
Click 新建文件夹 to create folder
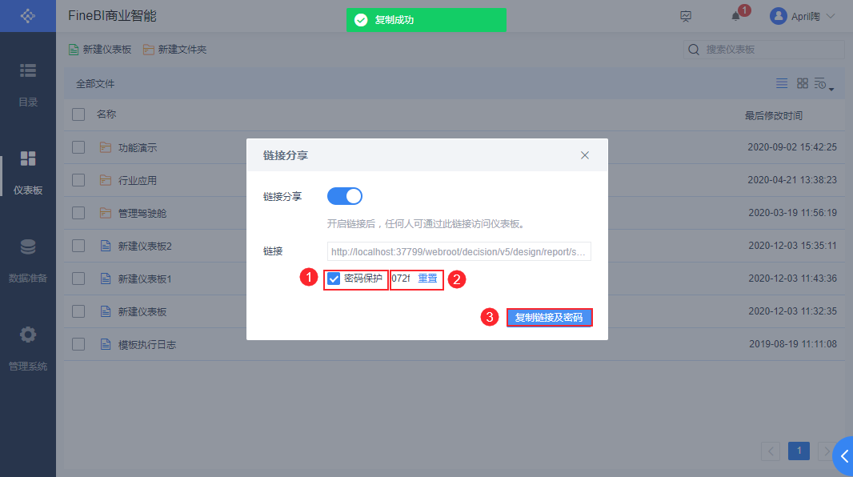[x=174, y=50]
